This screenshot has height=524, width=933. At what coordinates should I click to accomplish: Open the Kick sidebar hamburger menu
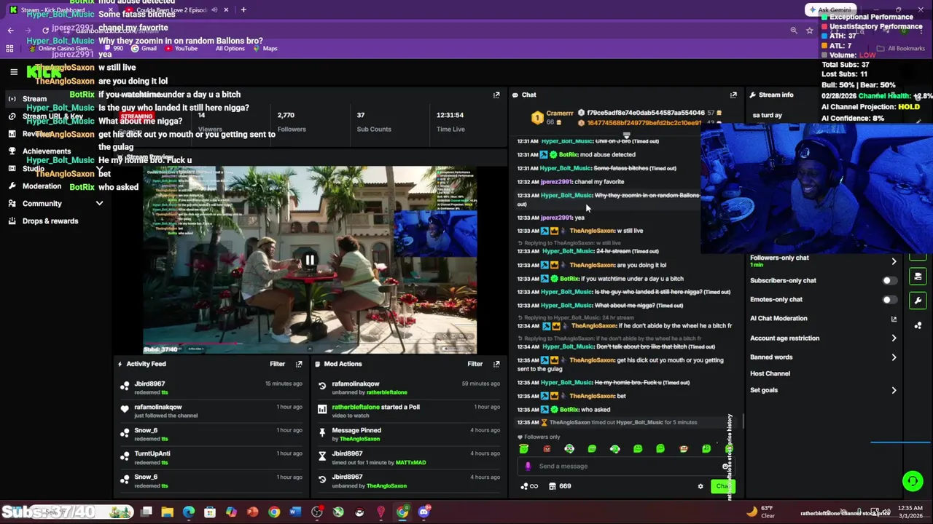13,72
